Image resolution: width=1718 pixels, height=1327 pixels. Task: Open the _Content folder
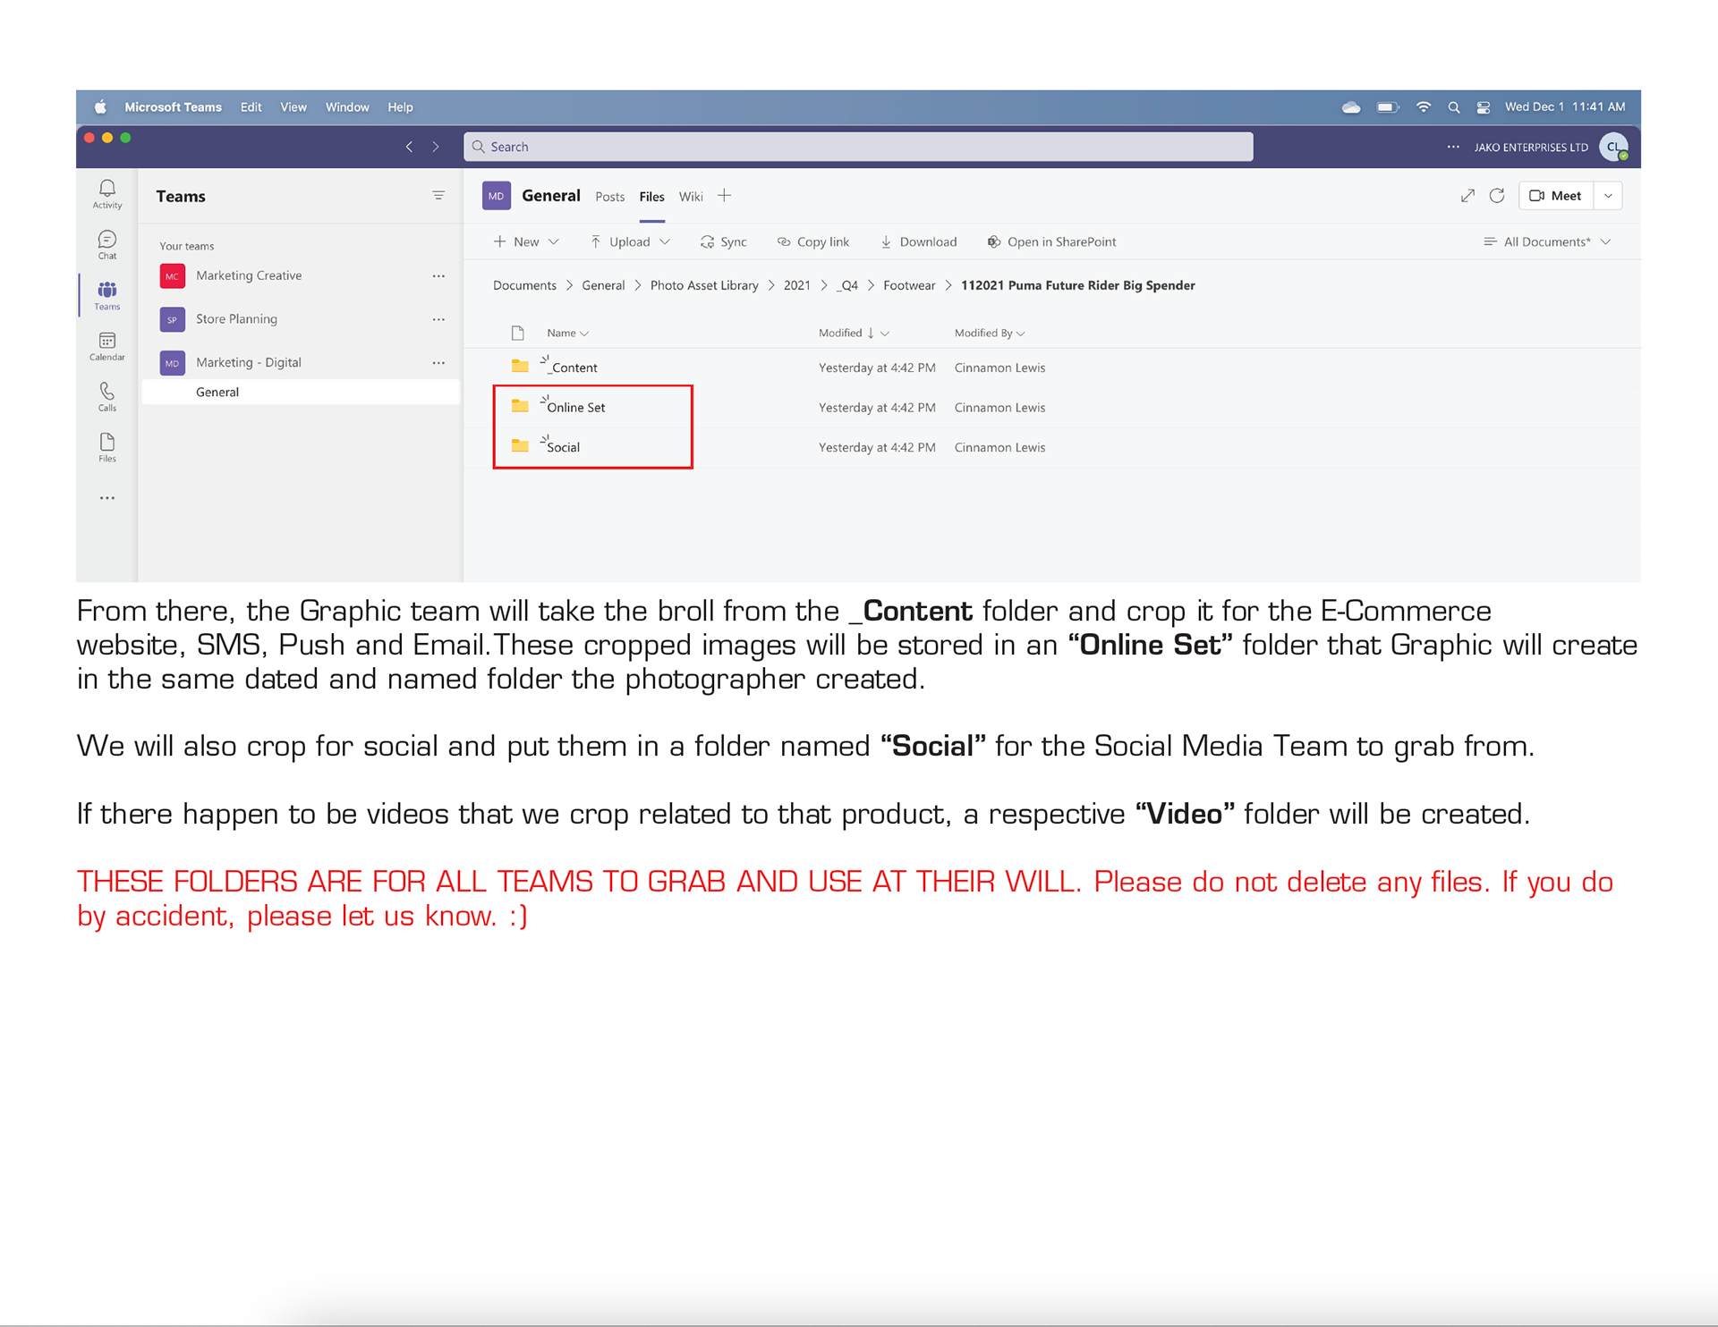[574, 368]
